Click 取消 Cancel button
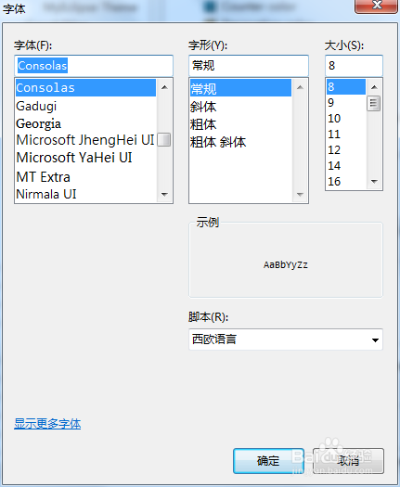 click(348, 461)
